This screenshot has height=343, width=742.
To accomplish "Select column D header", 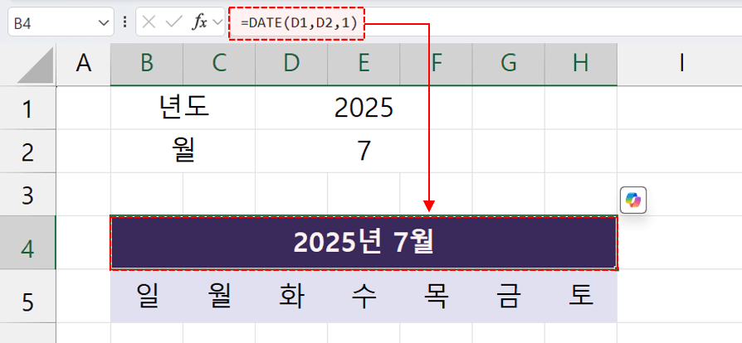I will [291, 65].
